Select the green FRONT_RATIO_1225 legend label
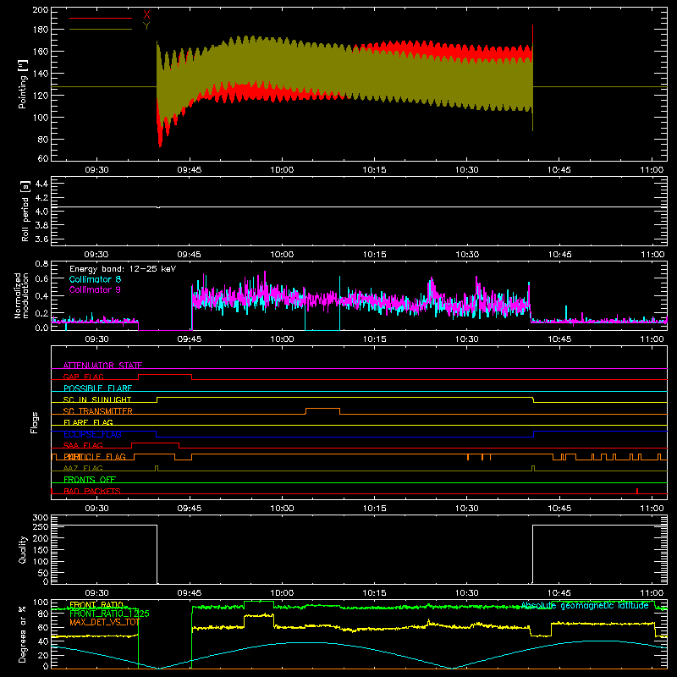 (109, 614)
